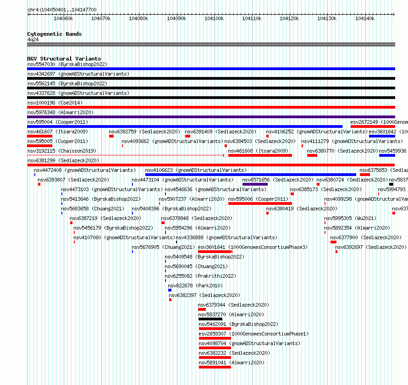Open the nsv4107060 gnomAD variant label

124,237
